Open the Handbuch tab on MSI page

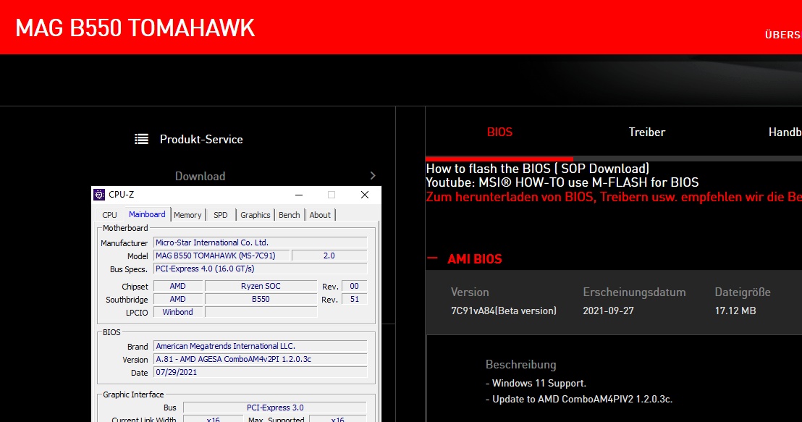pyautogui.click(x=785, y=132)
